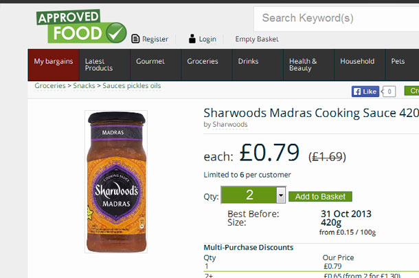The height and width of the screenshot is (278, 419).
Task: Open the Latest Products menu
Action: 104,65
